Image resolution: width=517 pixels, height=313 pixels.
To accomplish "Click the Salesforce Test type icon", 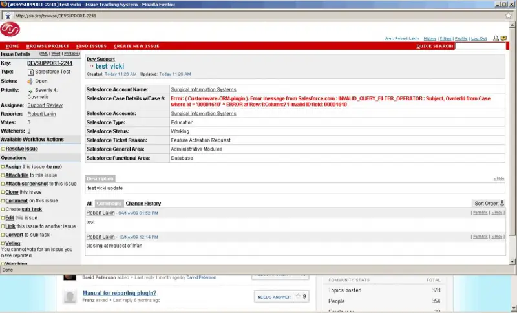I will point(30,72).
